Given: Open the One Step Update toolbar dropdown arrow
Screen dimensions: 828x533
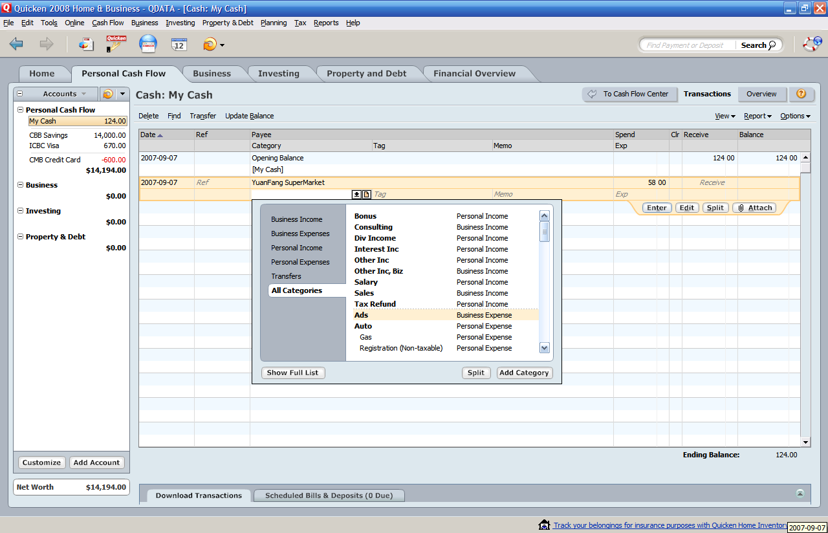Looking at the screenshot, I should (222, 45).
